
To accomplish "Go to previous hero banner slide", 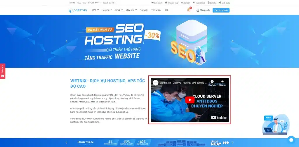I will point(66,41).
